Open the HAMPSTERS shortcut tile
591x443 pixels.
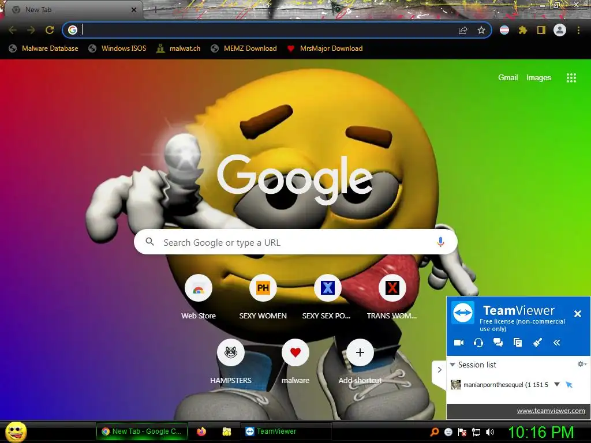click(231, 362)
